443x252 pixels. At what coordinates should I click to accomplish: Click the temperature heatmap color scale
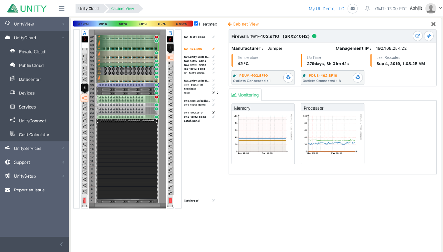click(133, 24)
